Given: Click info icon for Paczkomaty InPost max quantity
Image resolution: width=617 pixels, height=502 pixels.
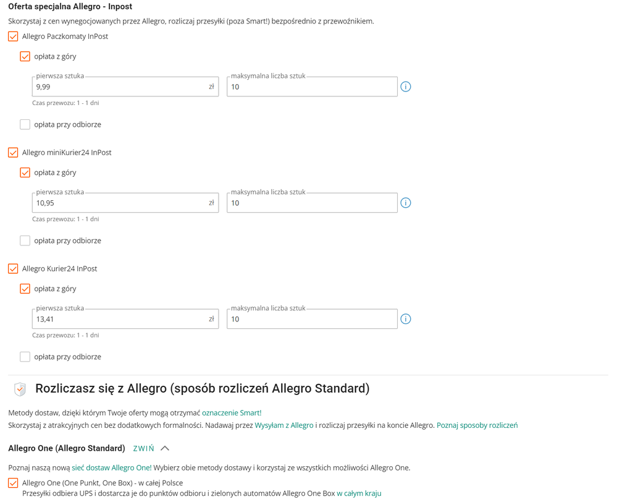Looking at the screenshot, I should [x=405, y=87].
